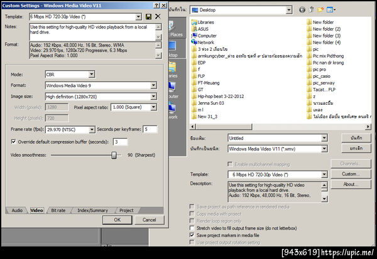The height and width of the screenshot is (259, 377).
Task: Open the Frame rate (fps) dropdown
Action: click(x=92, y=129)
